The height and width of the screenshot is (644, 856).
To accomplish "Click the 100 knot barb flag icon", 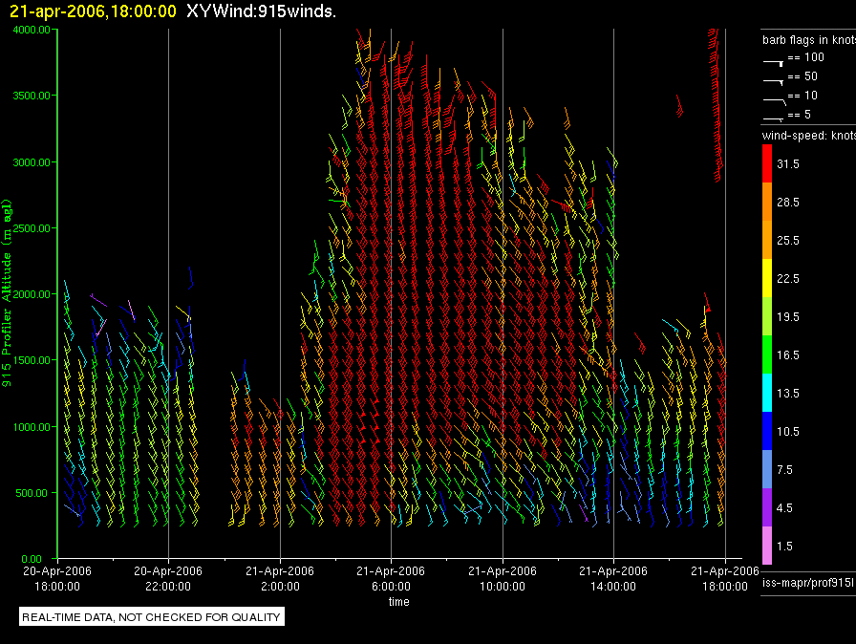I will [x=773, y=60].
